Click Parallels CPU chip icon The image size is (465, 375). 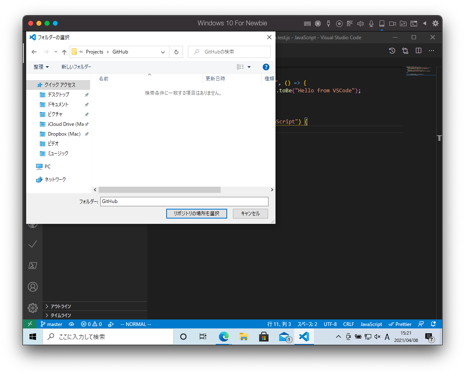(x=318, y=23)
